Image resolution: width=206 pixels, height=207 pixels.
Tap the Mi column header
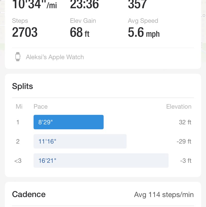19,106
